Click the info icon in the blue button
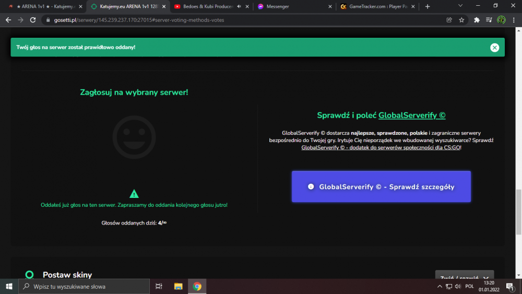This screenshot has width=522, height=294. click(311, 186)
